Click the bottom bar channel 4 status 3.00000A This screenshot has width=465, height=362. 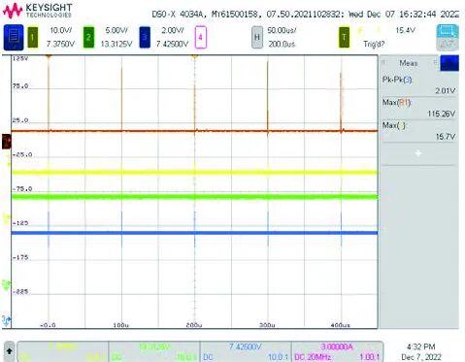(x=337, y=346)
